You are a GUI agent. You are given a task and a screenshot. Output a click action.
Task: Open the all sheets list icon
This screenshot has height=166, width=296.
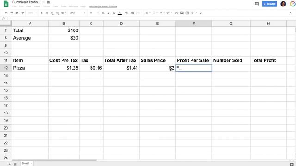point(15,164)
